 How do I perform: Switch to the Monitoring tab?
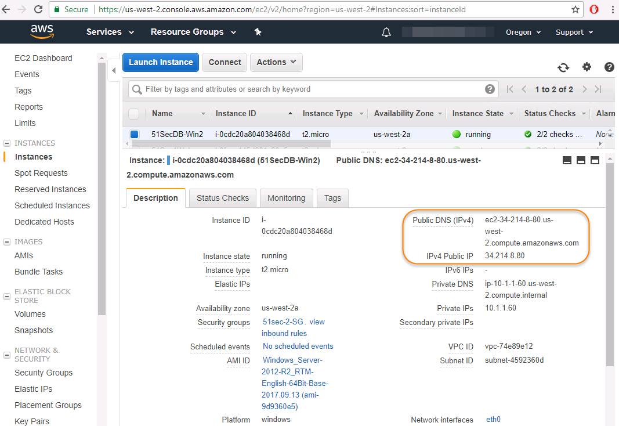click(286, 198)
